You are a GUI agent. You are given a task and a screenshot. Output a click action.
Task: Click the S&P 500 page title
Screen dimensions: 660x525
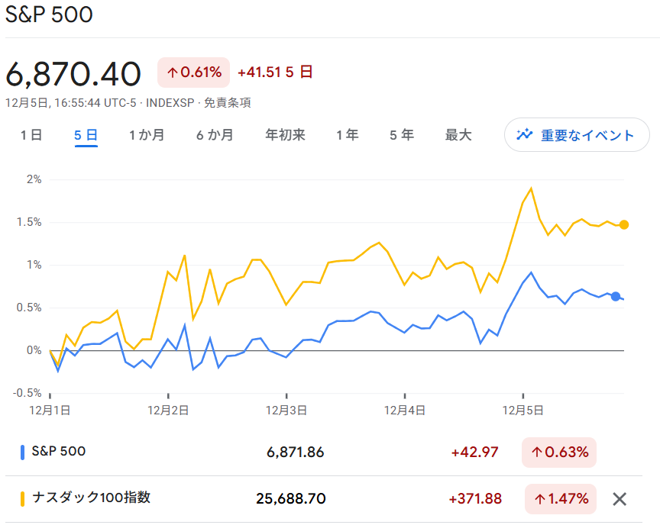(x=49, y=14)
